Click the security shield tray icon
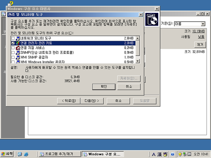The image size is (211, 158). click(180, 154)
